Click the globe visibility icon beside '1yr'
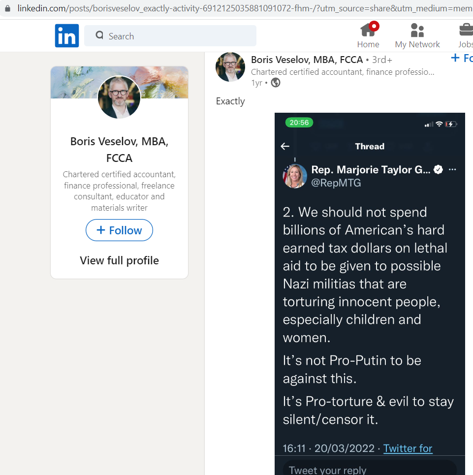Viewport: 473px width, 475px height. (x=276, y=83)
